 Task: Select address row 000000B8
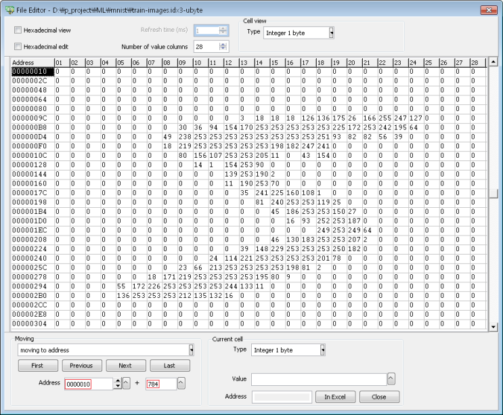32,127
